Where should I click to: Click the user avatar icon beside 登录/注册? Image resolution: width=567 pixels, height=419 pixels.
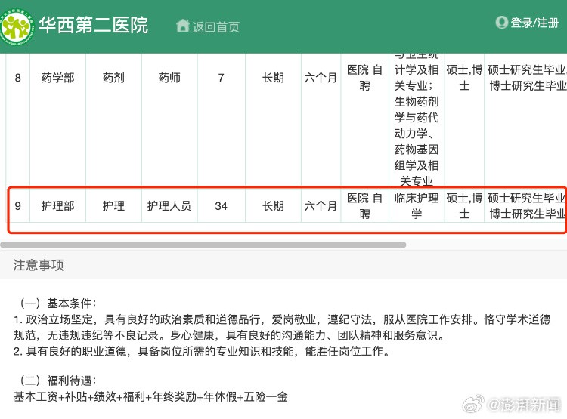click(x=501, y=23)
